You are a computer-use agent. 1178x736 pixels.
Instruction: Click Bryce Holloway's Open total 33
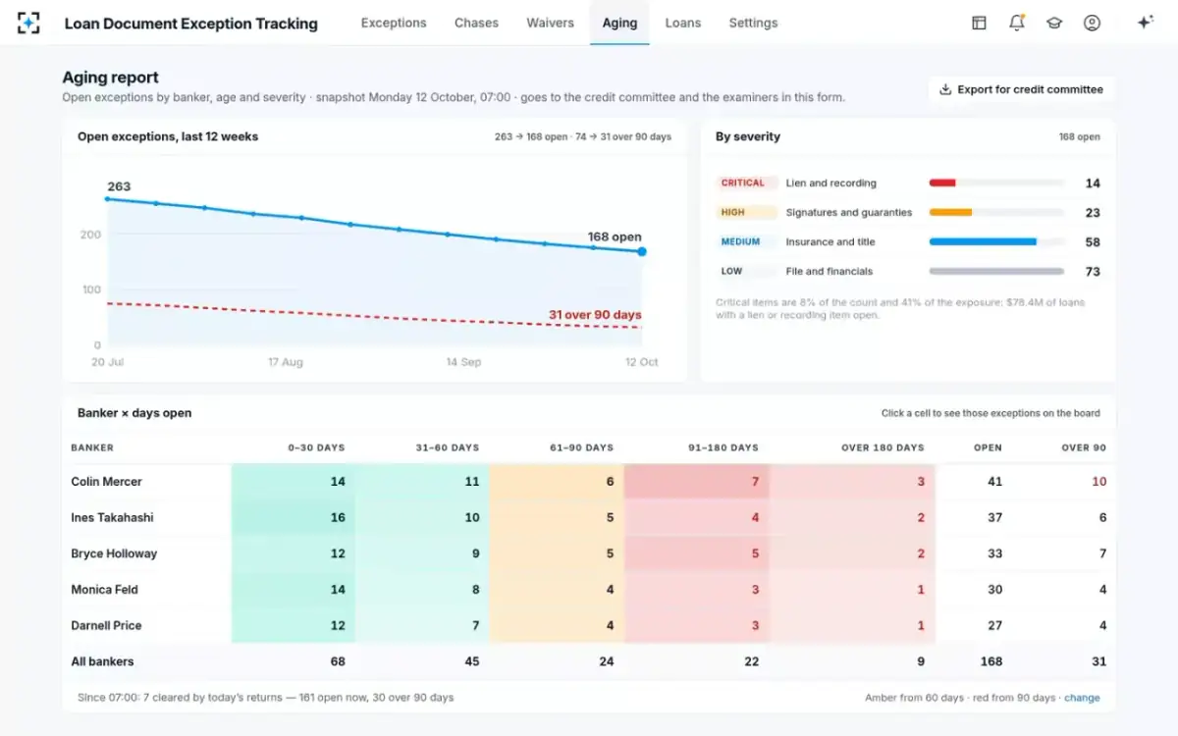point(994,553)
